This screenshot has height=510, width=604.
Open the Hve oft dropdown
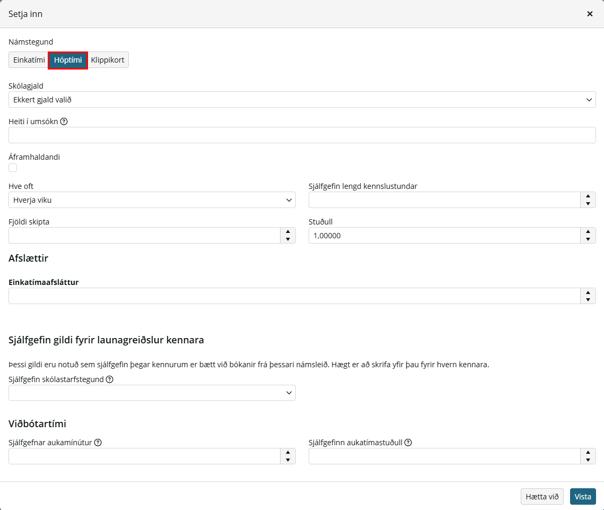152,200
